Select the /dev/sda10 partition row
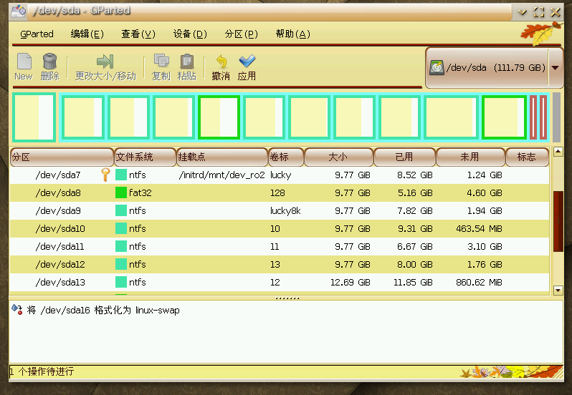The width and height of the screenshot is (572, 395). [x=280, y=228]
